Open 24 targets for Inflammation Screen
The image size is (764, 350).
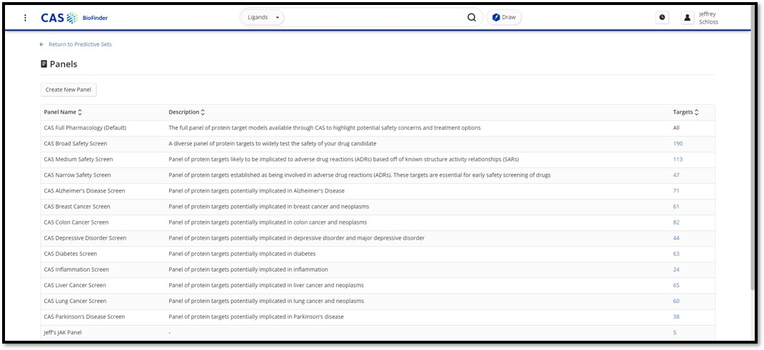tap(676, 269)
